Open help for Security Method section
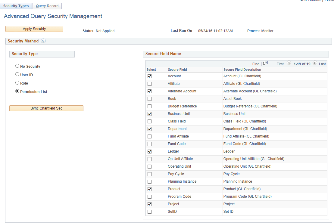334x223 pixels. click(43, 41)
